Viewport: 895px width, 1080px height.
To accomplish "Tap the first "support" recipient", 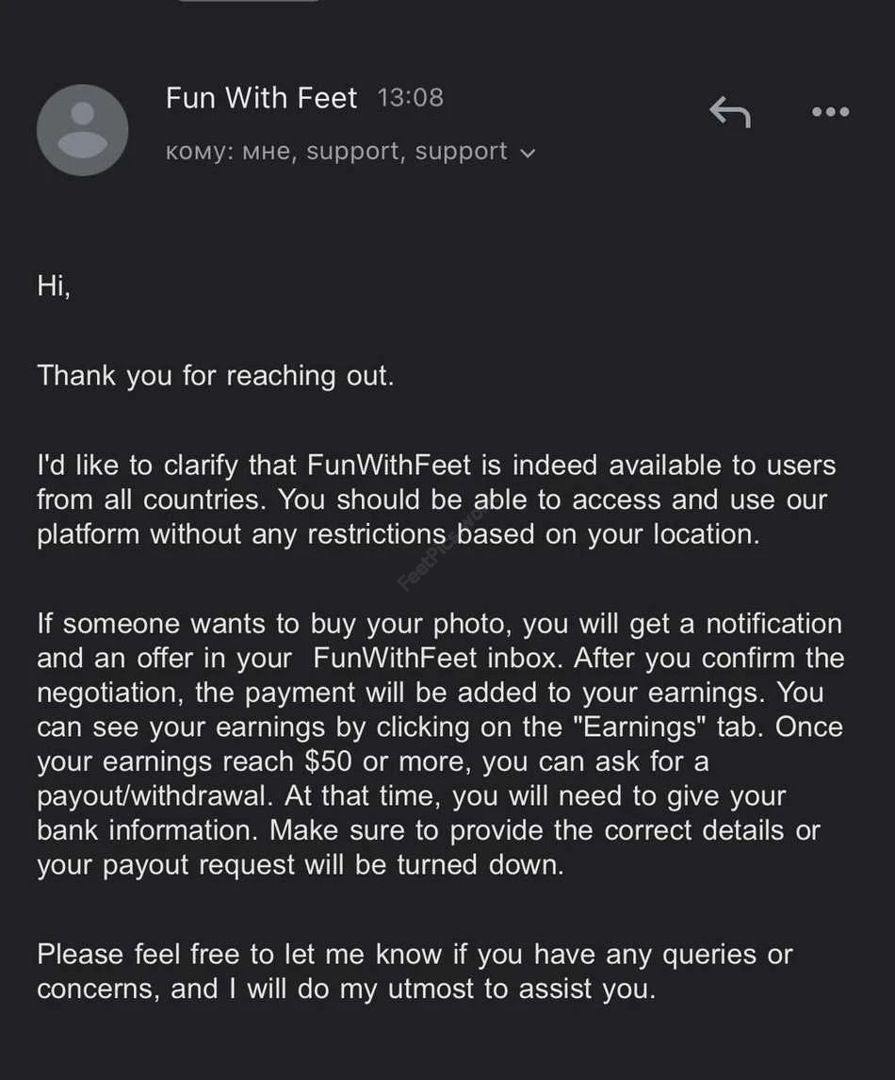I will click(352, 152).
